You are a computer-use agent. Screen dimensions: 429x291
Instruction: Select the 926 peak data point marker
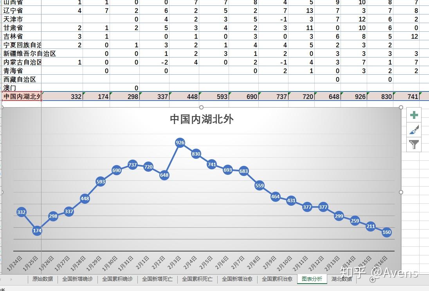180,143
